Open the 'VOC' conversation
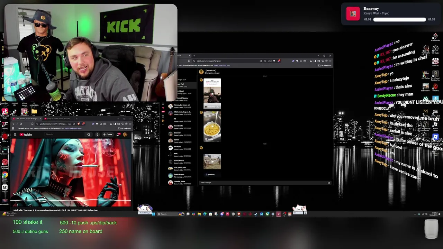Screen dimensions: 443x249 pos(180,155)
